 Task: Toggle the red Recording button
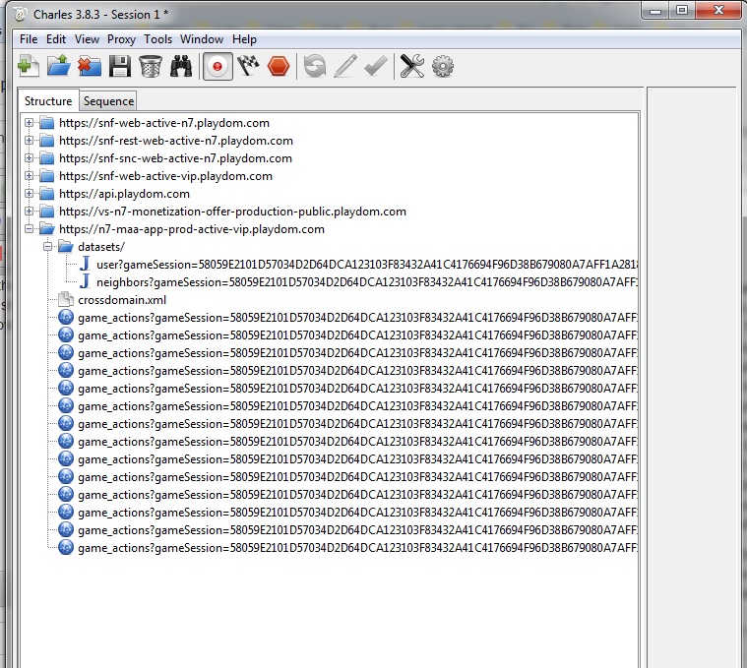click(218, 66)
